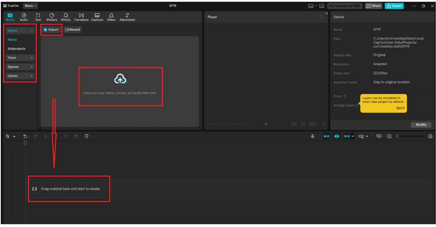Viewport: 436px width, 227px height.
Task: Open the Stickers panel
Action: 52,17
